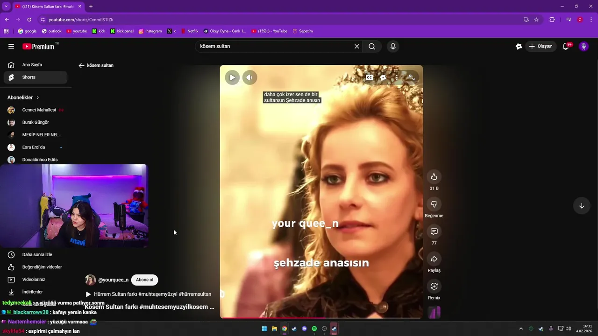The width and height of the screenshot is (598, 336).
Task: Open Beğendiğim videolar in sidebar
Action: [x=36, y=267]
